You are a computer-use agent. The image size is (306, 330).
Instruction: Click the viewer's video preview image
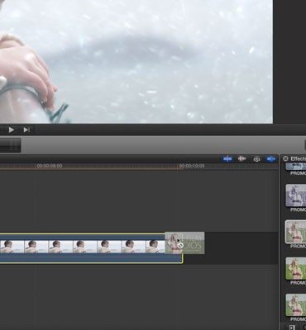(x=136, y=62)
